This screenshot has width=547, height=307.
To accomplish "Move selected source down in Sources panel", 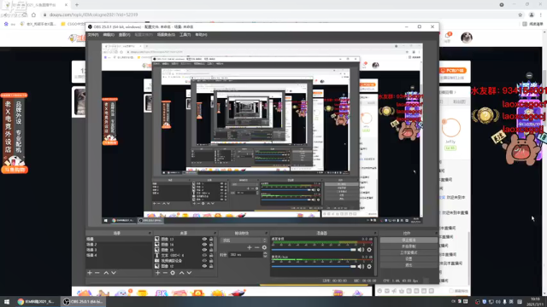I will [189, 273].
